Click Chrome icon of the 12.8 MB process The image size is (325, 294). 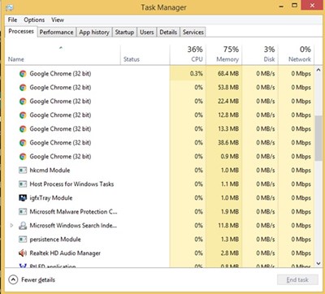(23, 115)
